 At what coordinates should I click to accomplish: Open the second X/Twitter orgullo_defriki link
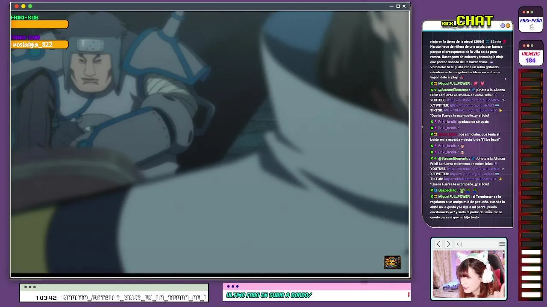[x=472, y=174]
